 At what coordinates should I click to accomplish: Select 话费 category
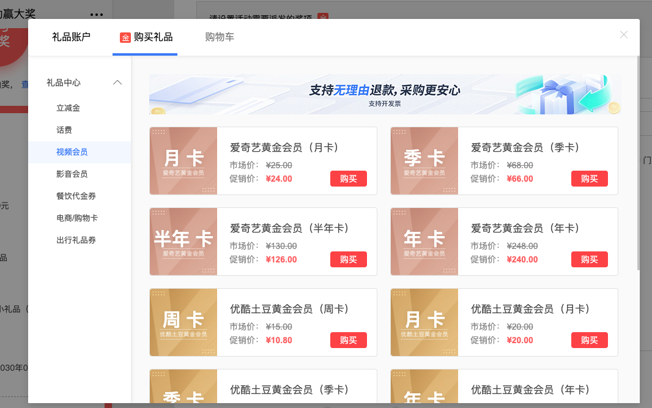64,130
